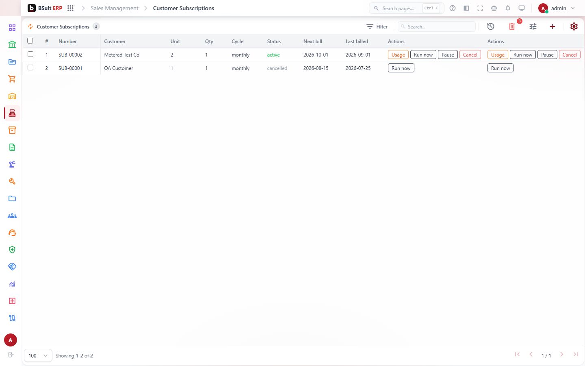
Task: Sort by the Customer column header
Action: tap(115, 41)
